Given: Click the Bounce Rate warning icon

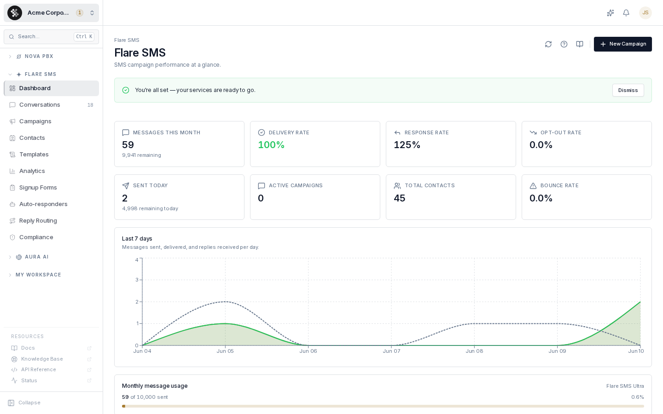Looking at the screenshot, I should tap(533, 186).
